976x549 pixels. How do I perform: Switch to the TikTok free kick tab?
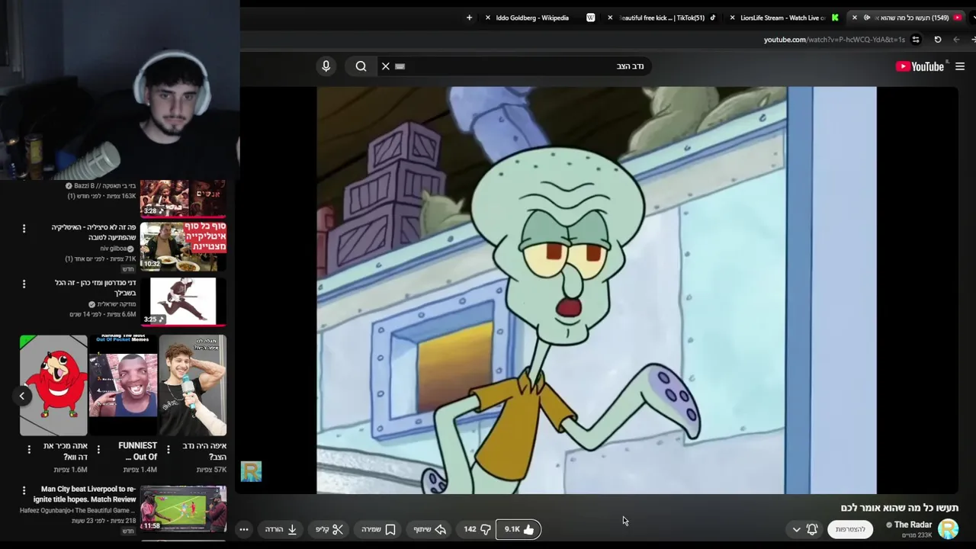pyautogui.click(x=662, y=18)
